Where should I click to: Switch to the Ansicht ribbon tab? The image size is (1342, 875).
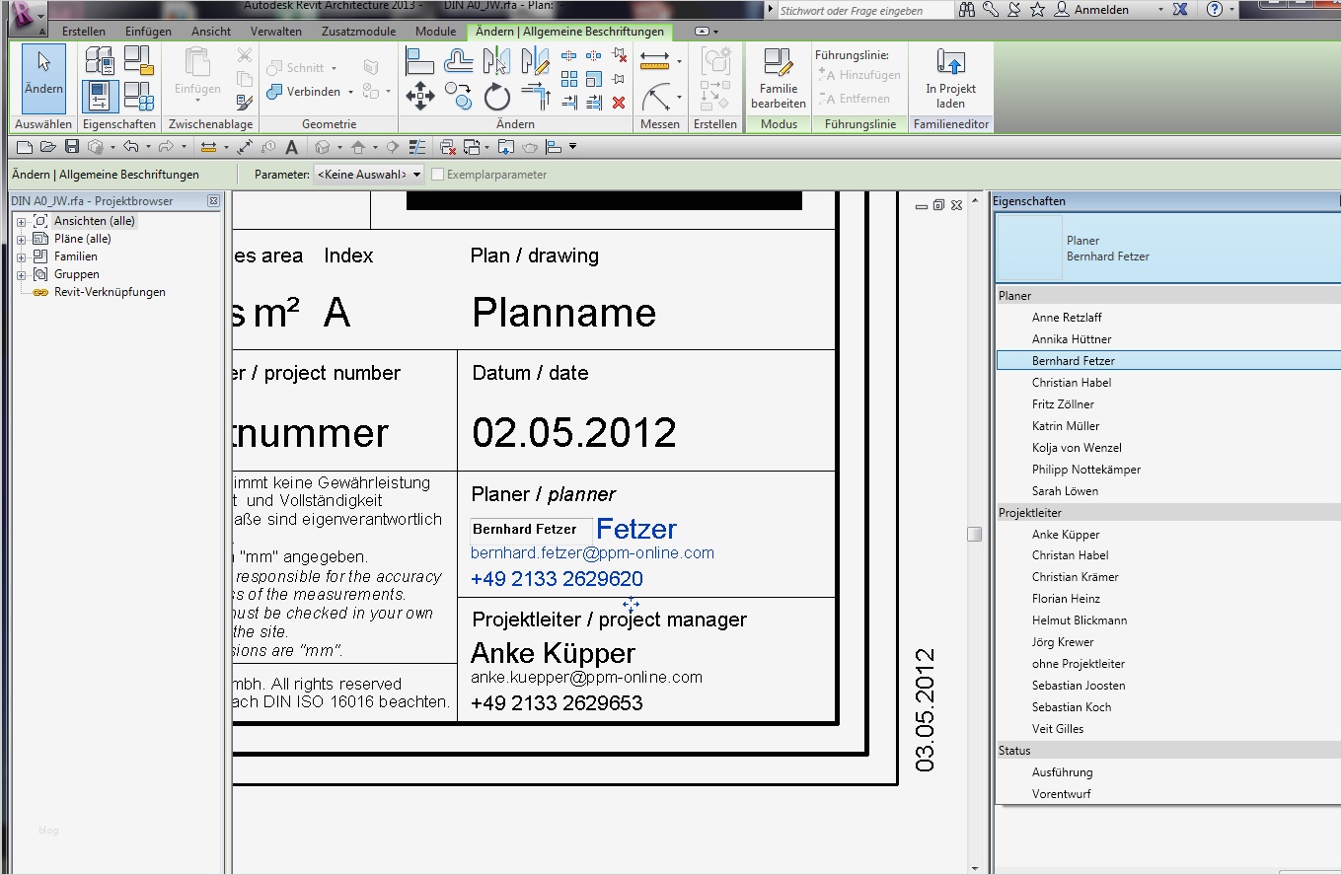point(211,32)
